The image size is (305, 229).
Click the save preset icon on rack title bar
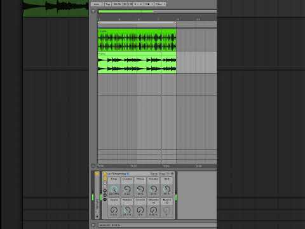(172, 174)
